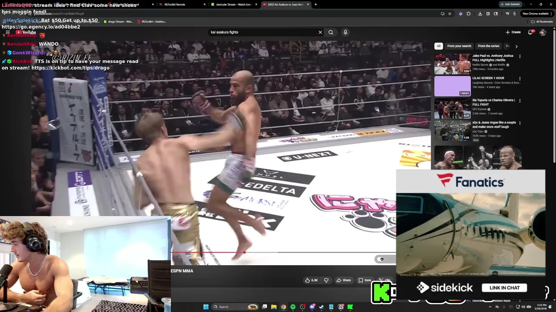
Task: Open more options for xQc & Jesse Argue video
Action: [x=520, y=123]
